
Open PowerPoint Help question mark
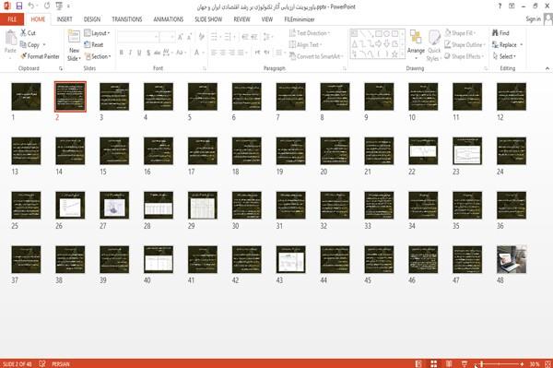tap(500, 6)
